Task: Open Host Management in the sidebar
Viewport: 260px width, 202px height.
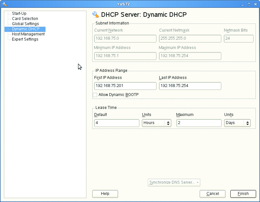Action: click(28, 34)
